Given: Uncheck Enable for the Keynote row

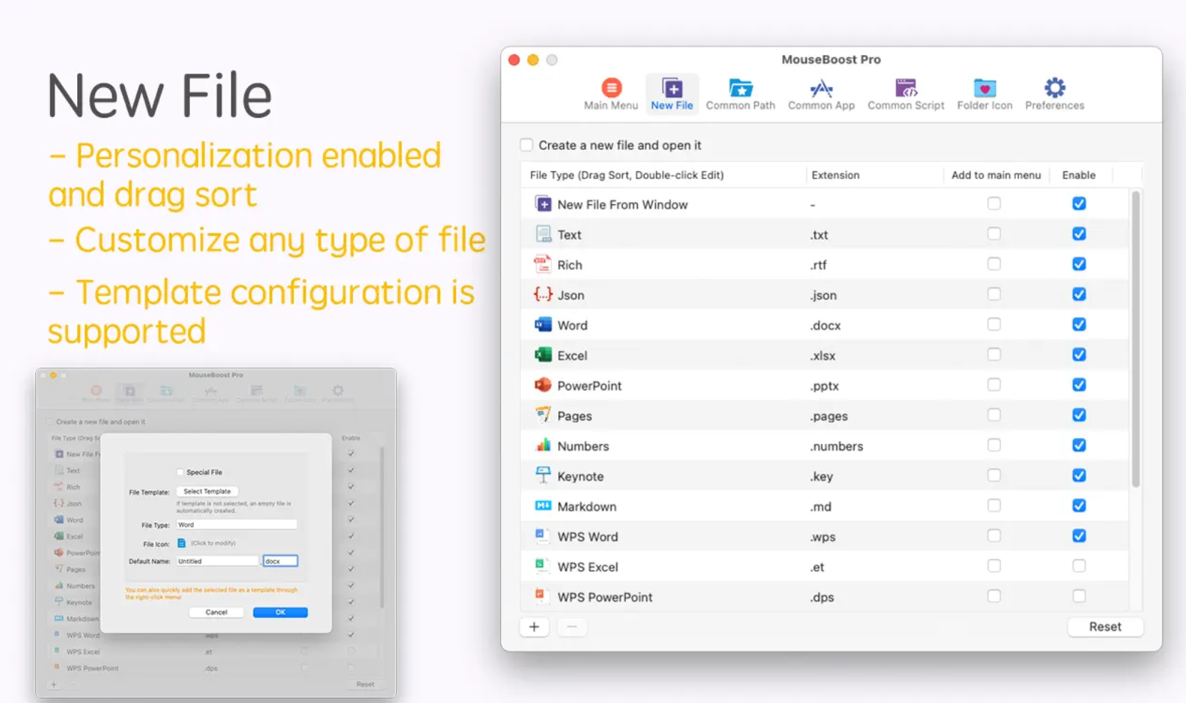Looking at the screenshot, I should [x=1079, y=475].
